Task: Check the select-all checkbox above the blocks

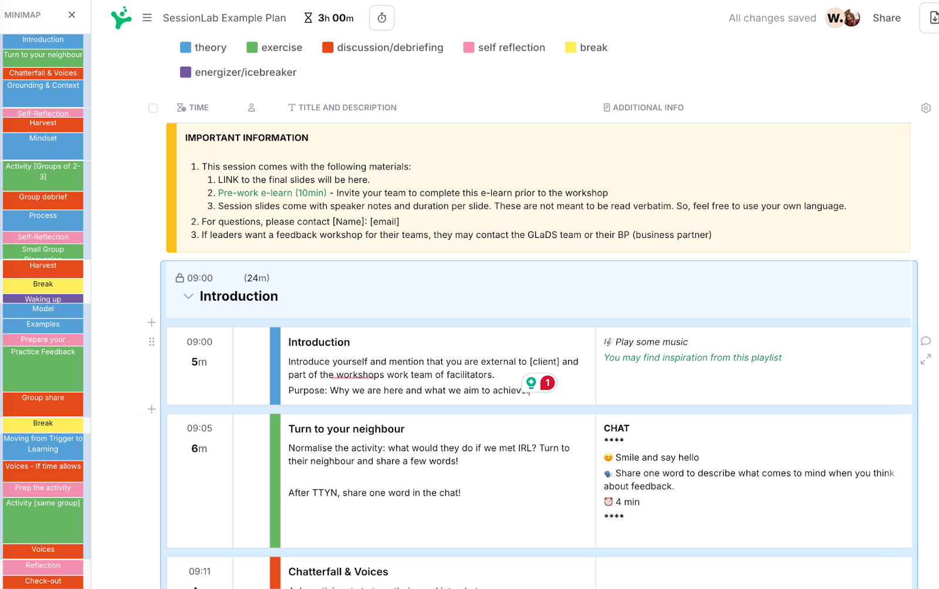Action: 153,108
